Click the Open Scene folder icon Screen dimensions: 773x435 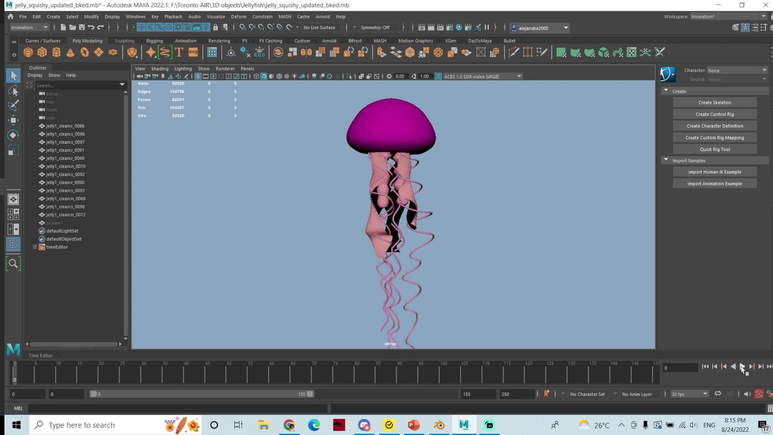[x=72, y=27]
